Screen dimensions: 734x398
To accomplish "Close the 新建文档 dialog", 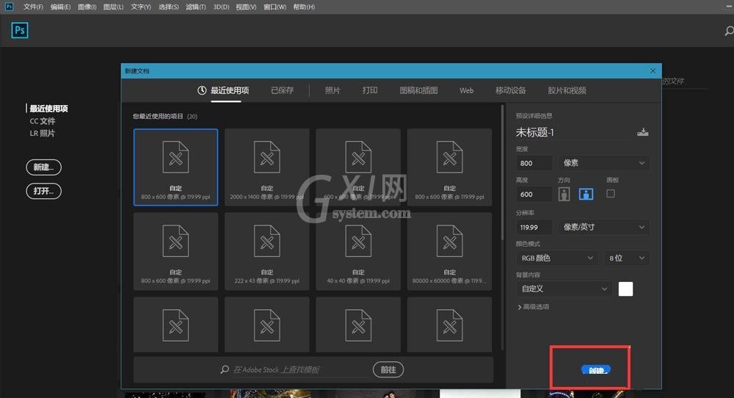I will point(653,70).
